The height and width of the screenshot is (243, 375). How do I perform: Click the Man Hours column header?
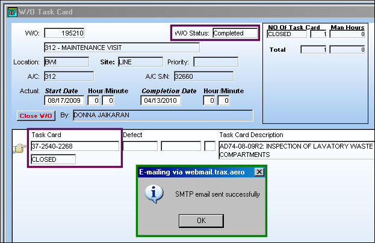click(347, 28)
